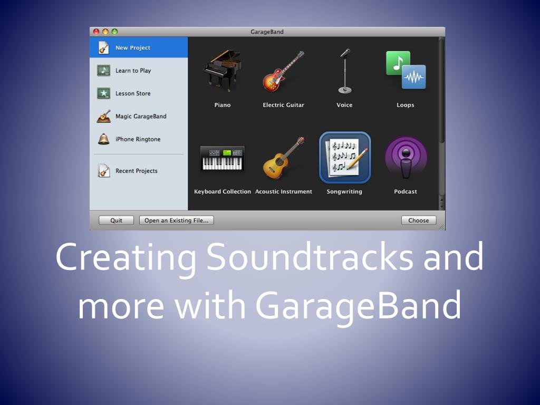The image size is (540, 405).
Task: Click the Lesson Store star icon
Action: tap(103, 93)
